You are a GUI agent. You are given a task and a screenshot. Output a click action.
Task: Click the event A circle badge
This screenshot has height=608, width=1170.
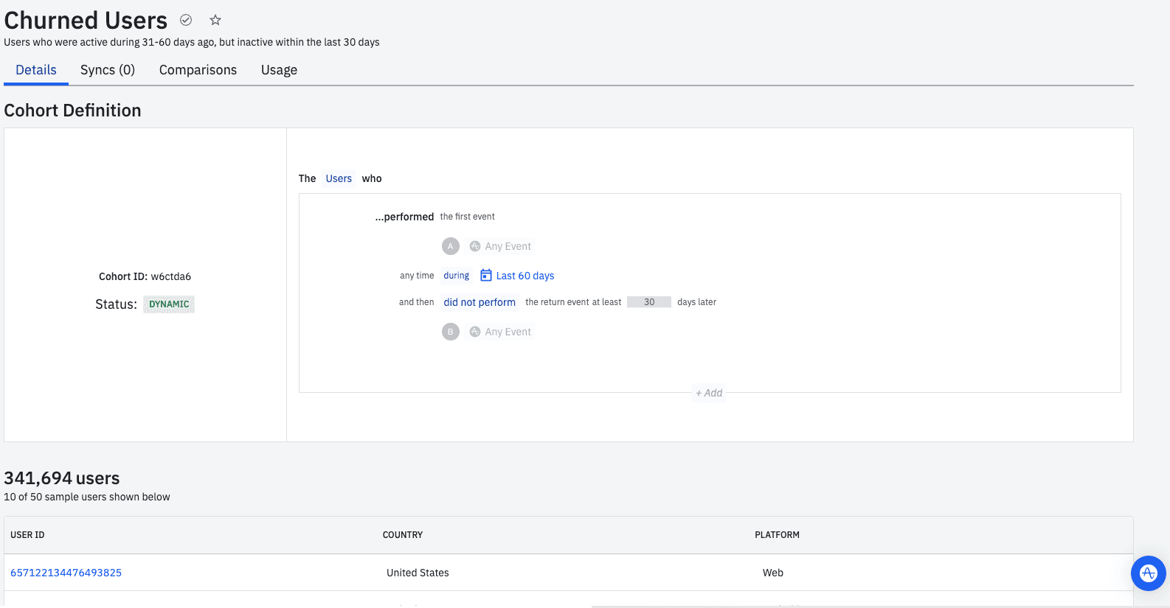(x=451, y=246)
